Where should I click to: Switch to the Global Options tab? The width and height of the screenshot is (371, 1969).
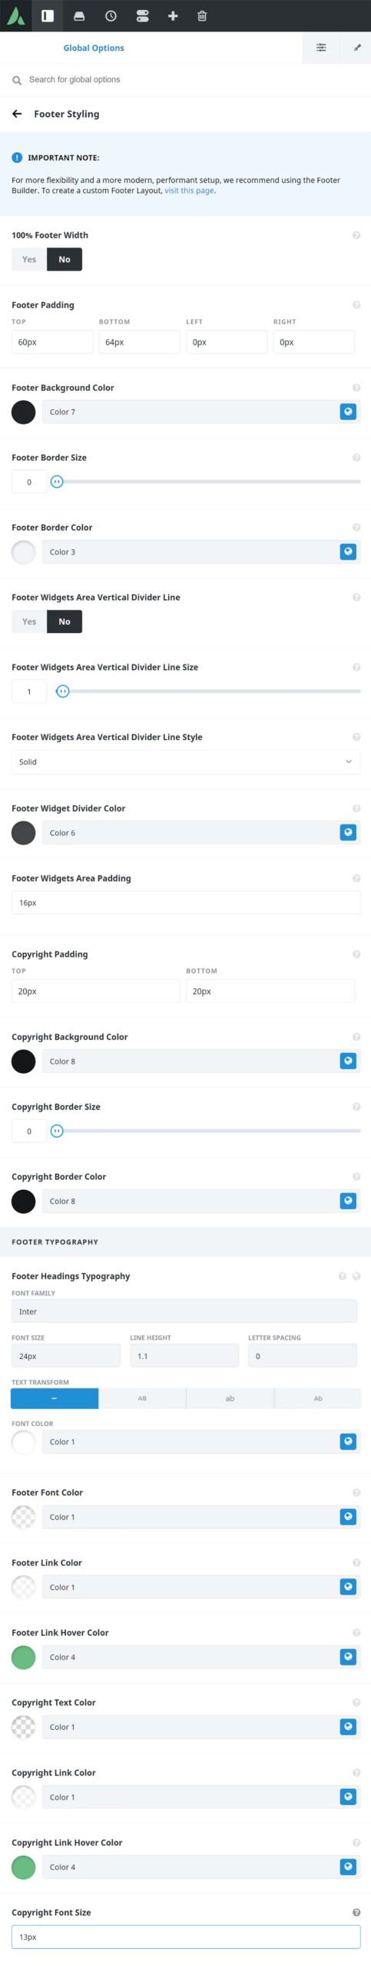point(94,48)
